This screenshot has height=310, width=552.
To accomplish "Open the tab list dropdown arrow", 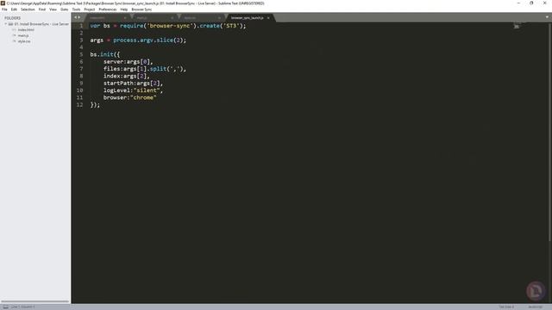I will click(x=547, y=17).
